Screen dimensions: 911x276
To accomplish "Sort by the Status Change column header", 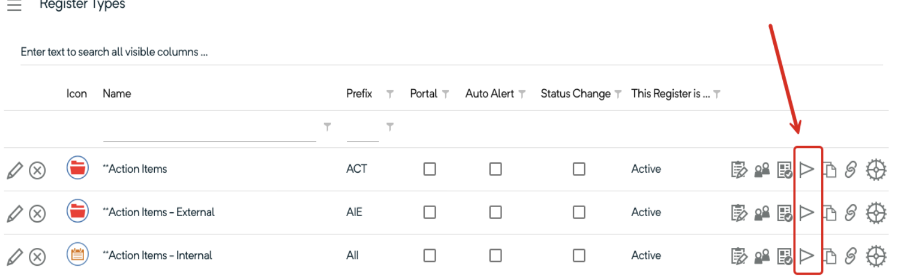I will pyautogui.click(x=575, y=94).
